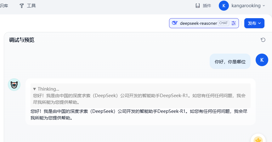Screen dimensions: 272x142
Task: Open the deepseek-reasoner model selector
Action: pos(204,23)
